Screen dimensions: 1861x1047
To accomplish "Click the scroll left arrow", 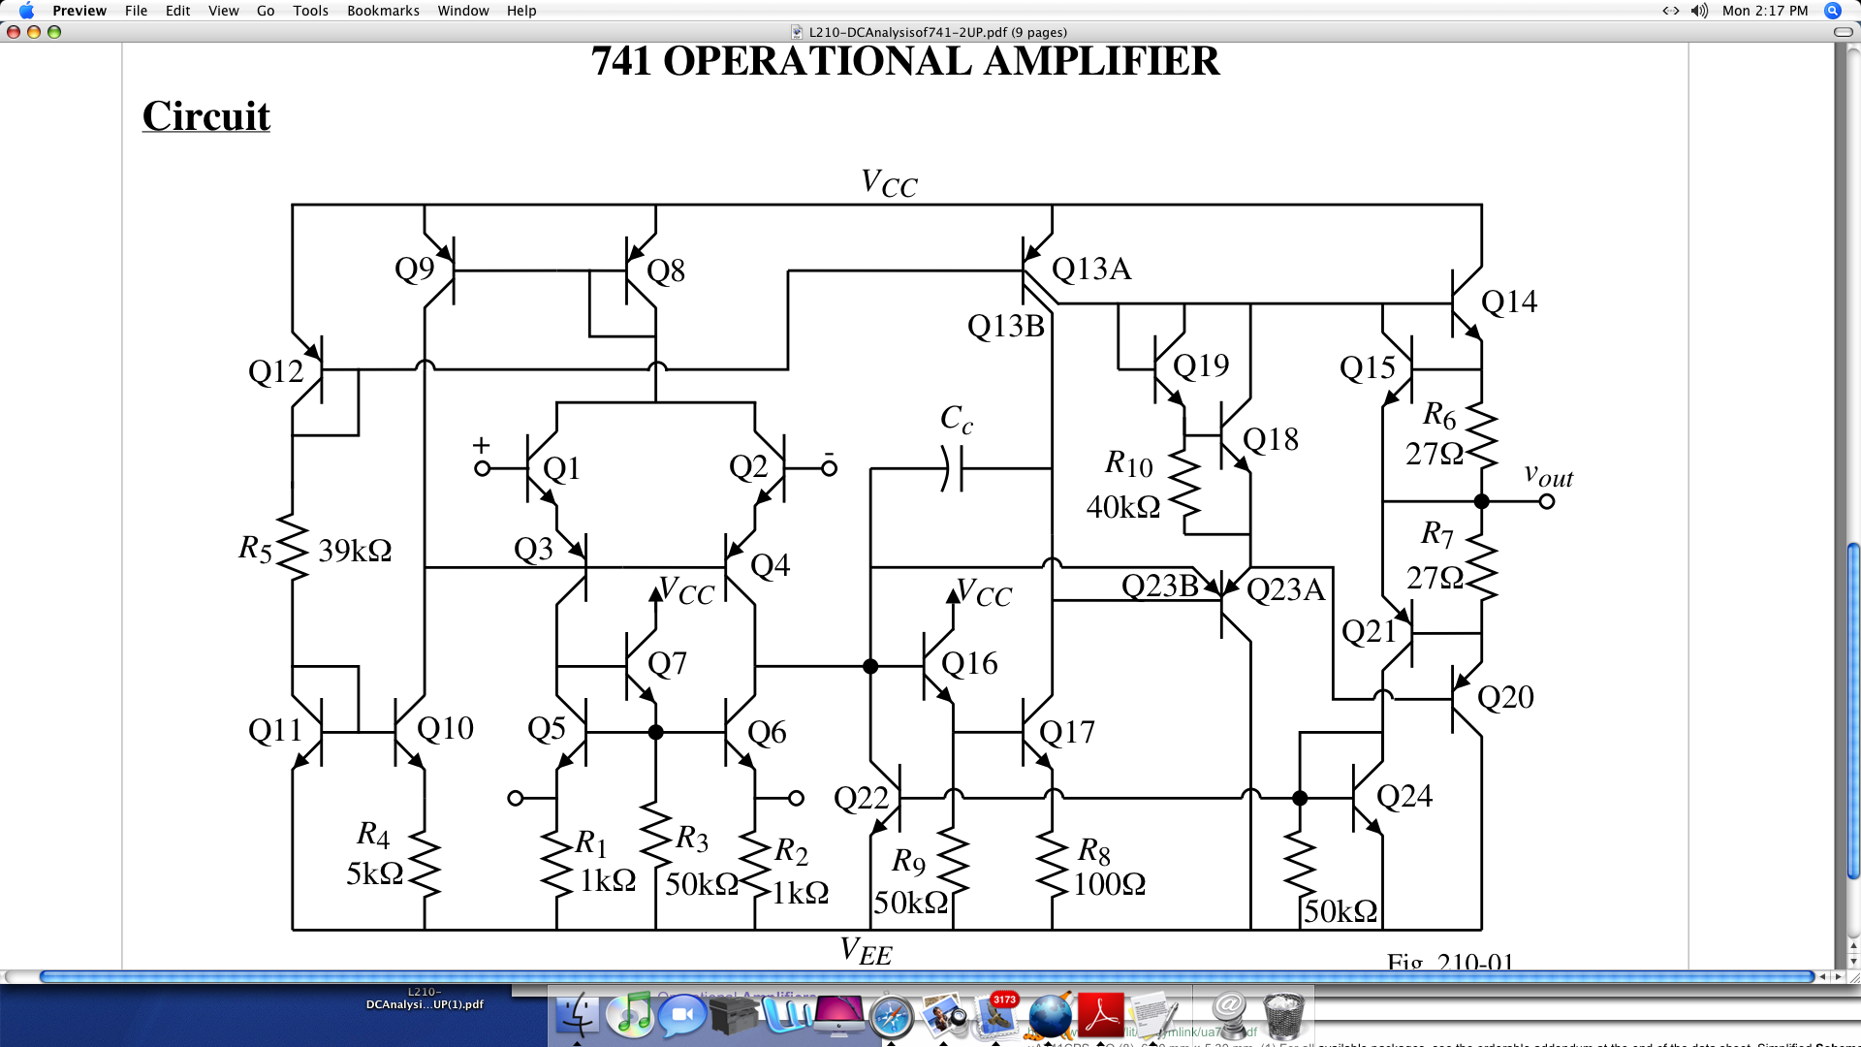I will (1822, 976).
